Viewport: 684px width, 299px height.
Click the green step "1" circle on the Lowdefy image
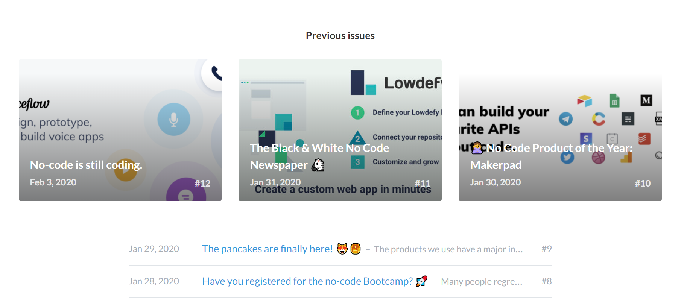tap(357, 112)
